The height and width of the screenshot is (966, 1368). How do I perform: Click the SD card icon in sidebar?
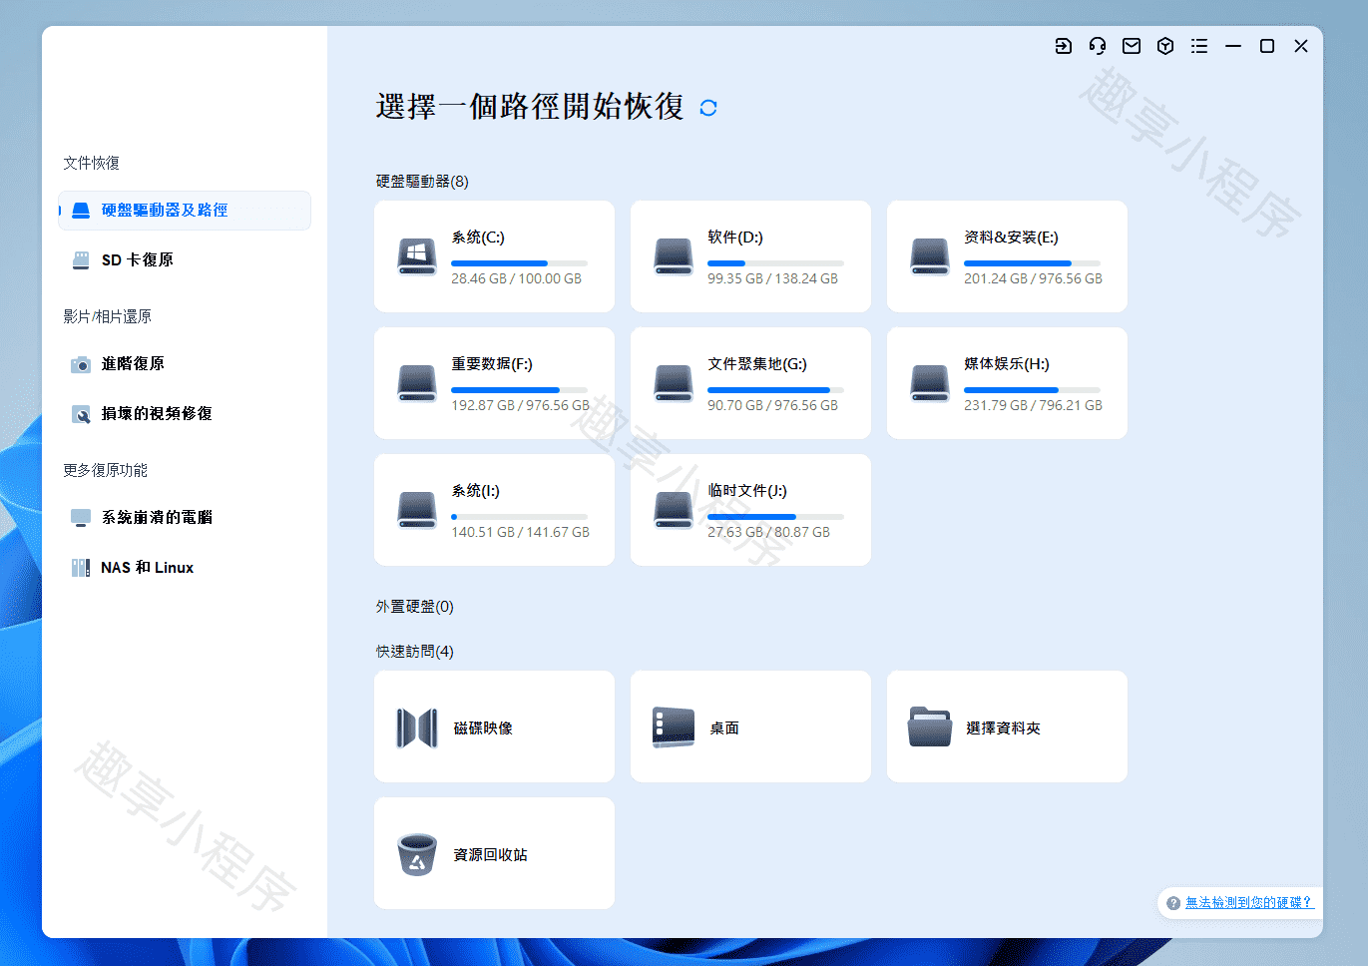point(81,260)
